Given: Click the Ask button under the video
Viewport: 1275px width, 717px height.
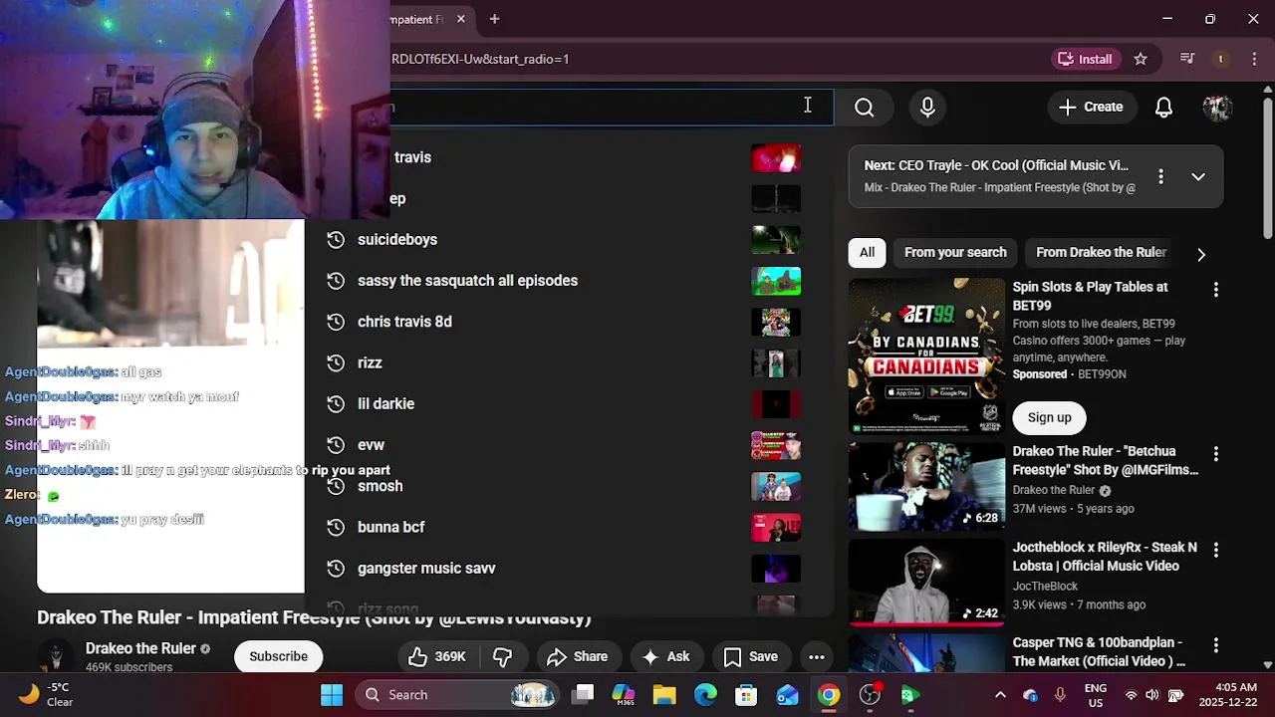Looking at the screenshot, I should (x=666, y=657).
